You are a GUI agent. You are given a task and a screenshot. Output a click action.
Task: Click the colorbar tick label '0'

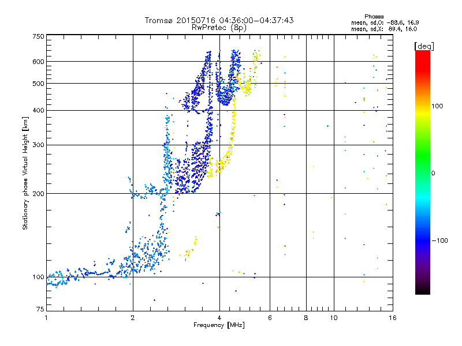pos(433,174)
